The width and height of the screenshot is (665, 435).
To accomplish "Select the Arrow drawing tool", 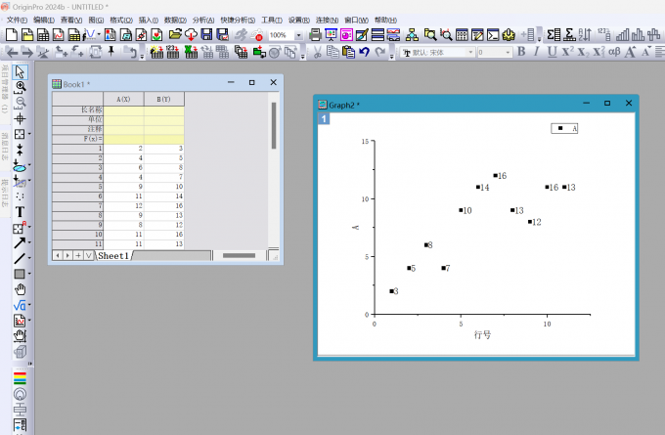I will click(x=19, y=243).
